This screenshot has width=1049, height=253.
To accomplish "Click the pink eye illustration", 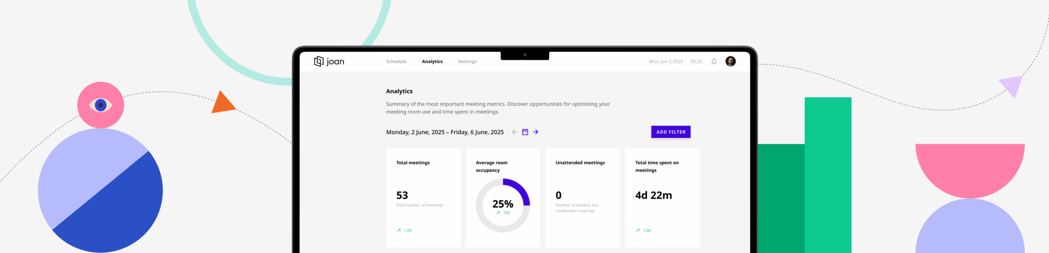I will coord(100,105).
